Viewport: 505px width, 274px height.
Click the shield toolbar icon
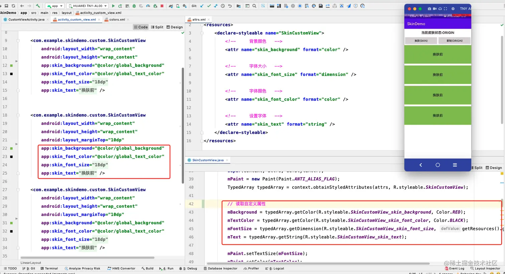coord(356,6)
